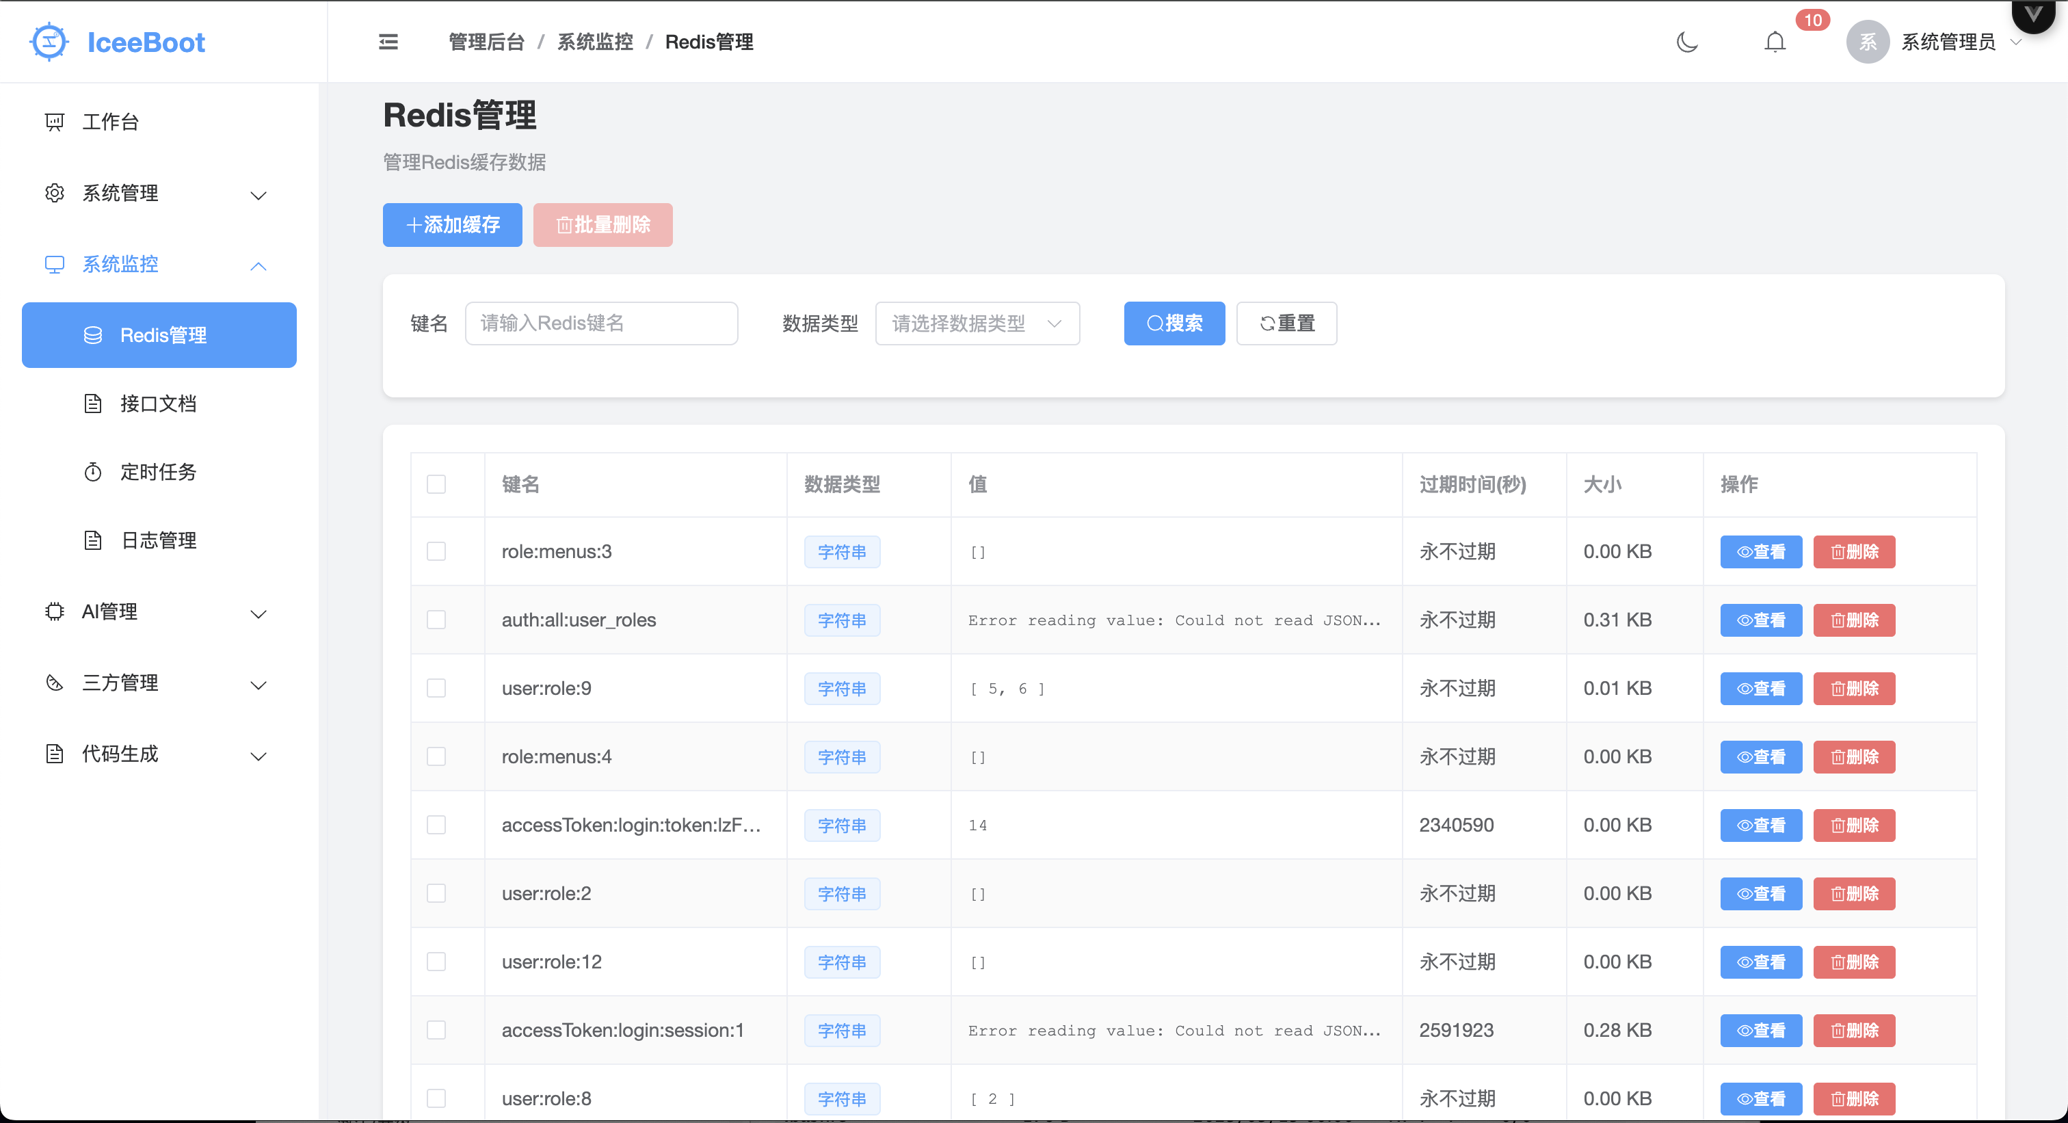Open 工作台 menu item
The image size is (2068, 1123).
(159, 122)
